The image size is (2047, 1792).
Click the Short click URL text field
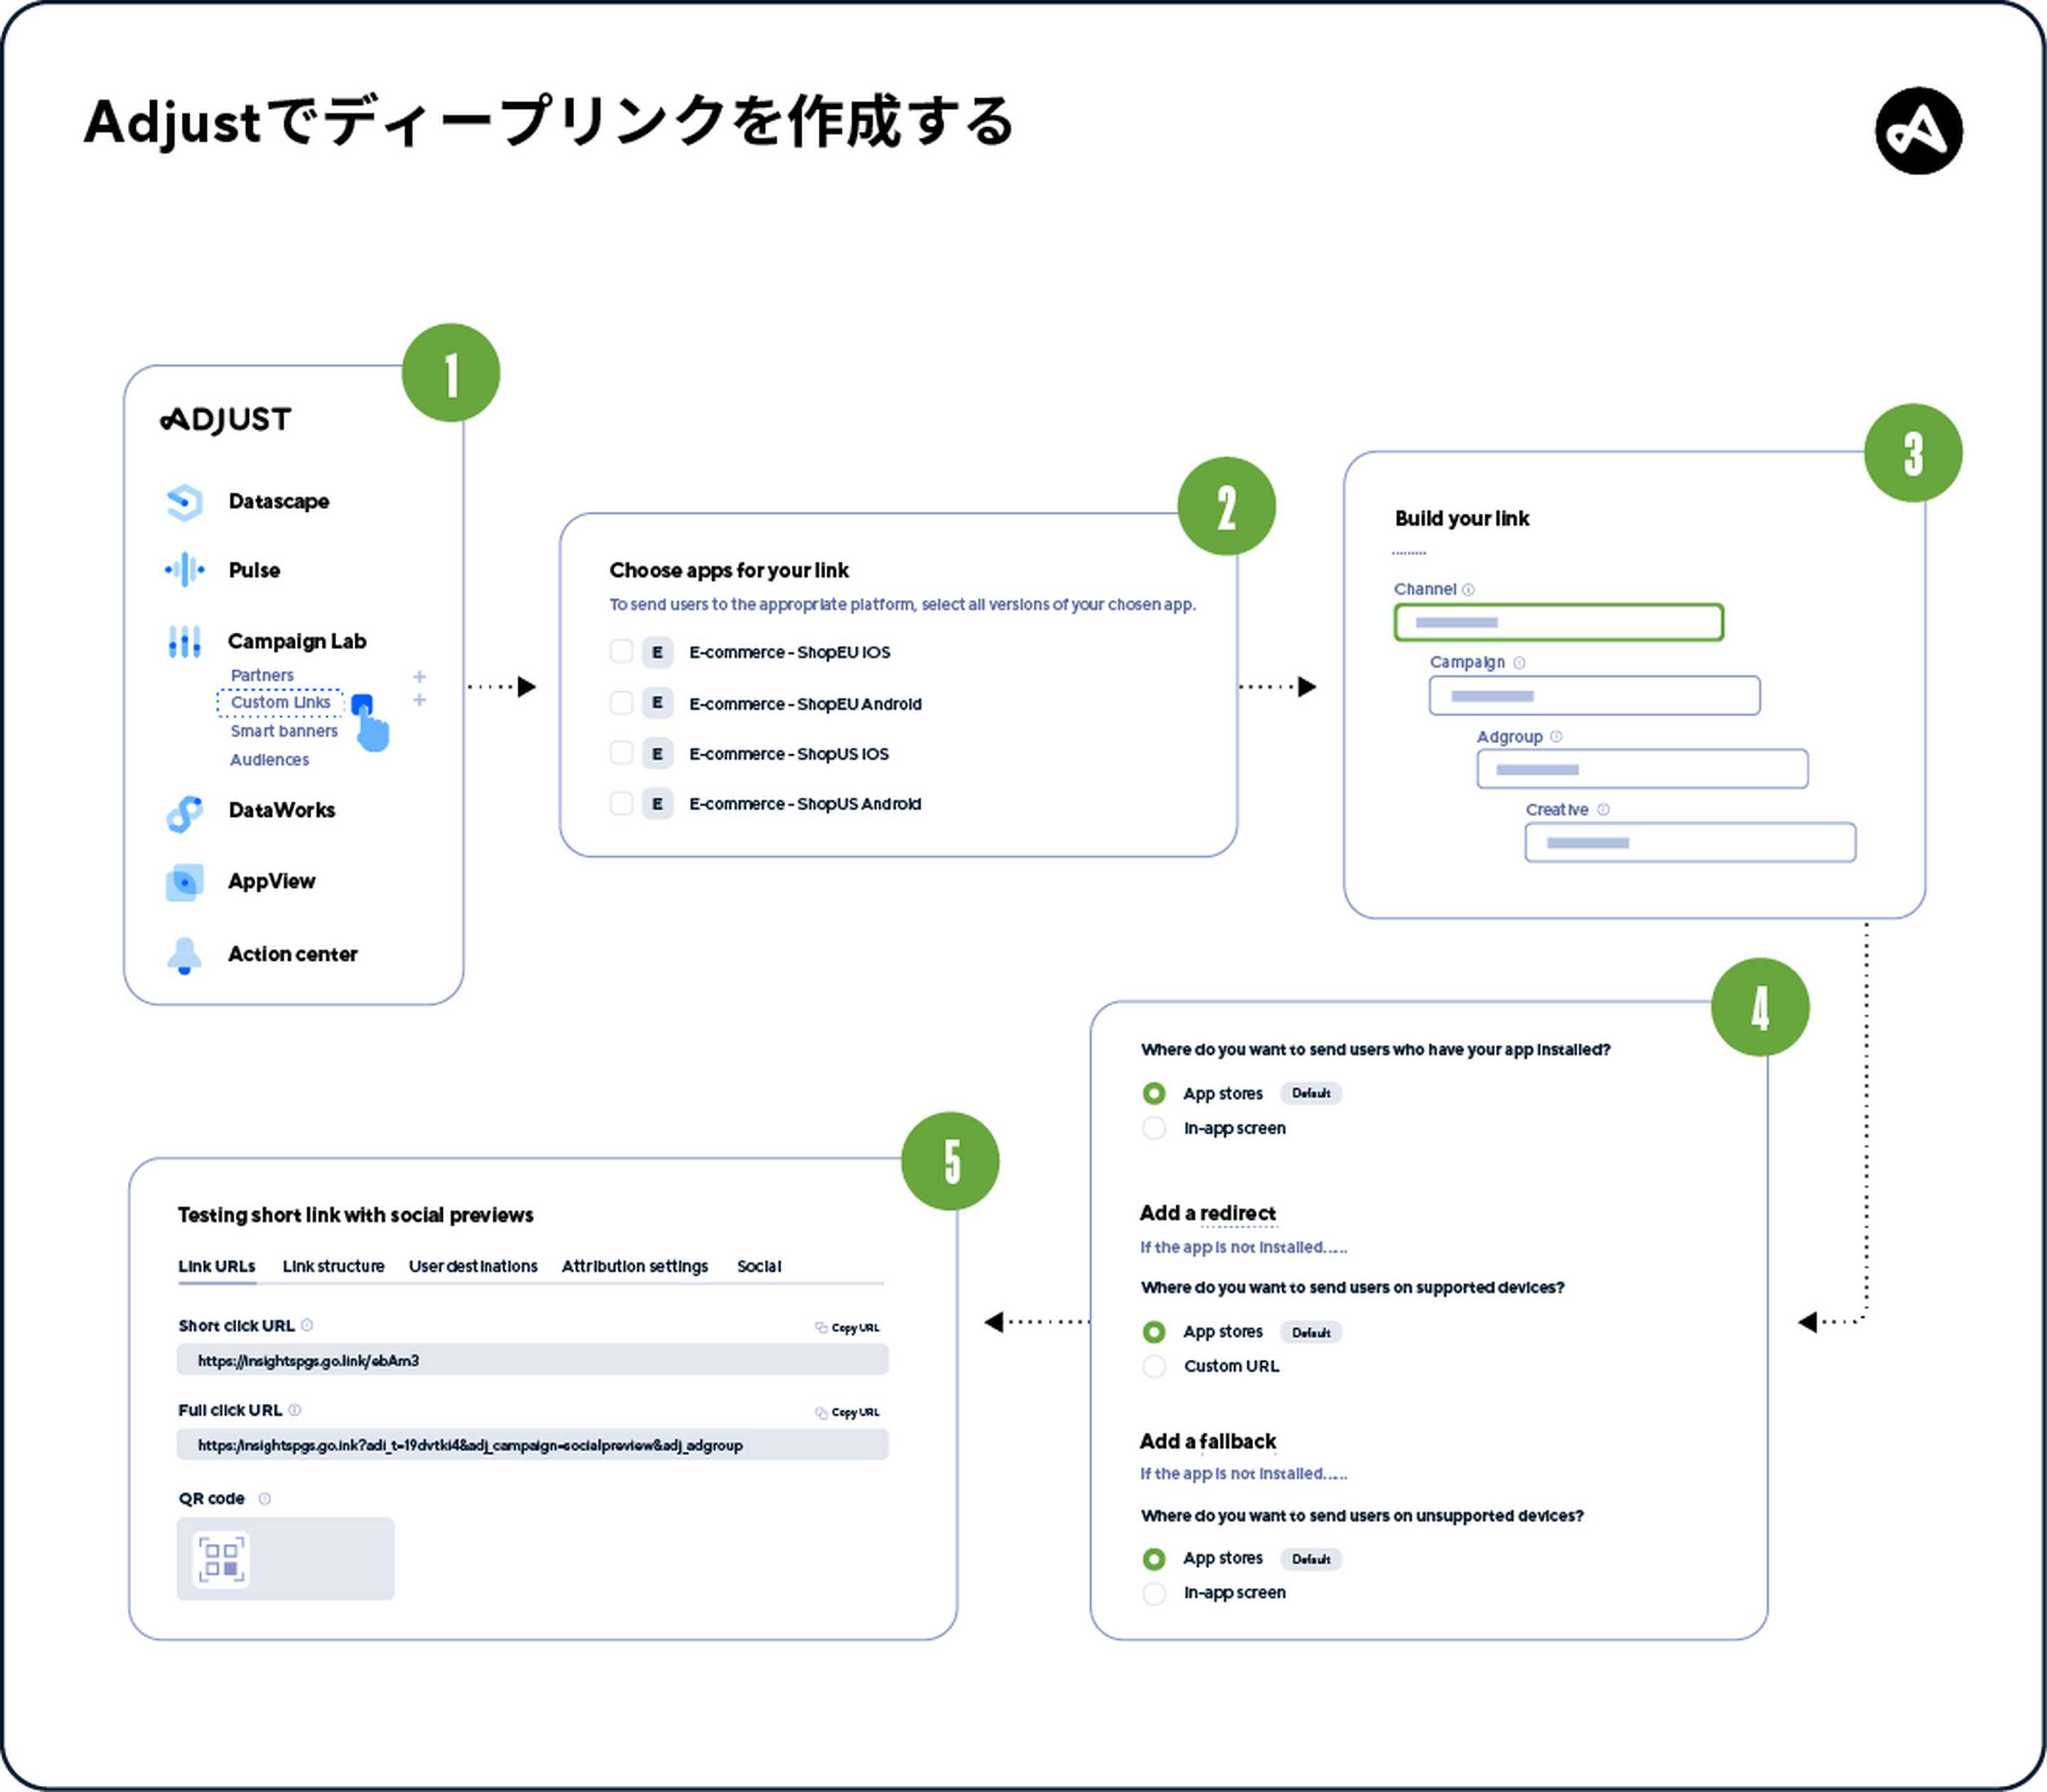point(533,1360)
